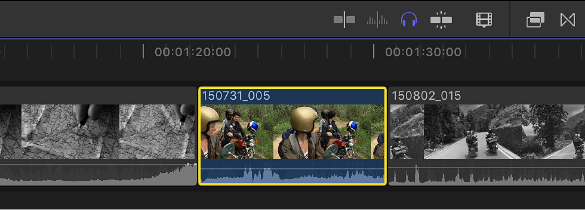Toggle timeline snapping
The width and height of the screenshot is (585, 210).
coord(441,20)
